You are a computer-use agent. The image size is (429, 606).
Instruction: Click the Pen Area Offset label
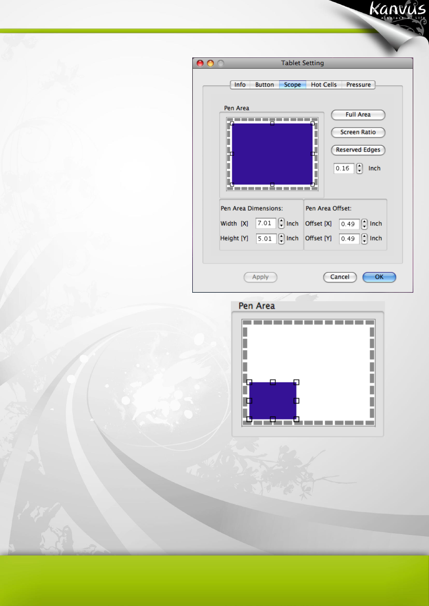pyautogui.click(x=328, y=208)
